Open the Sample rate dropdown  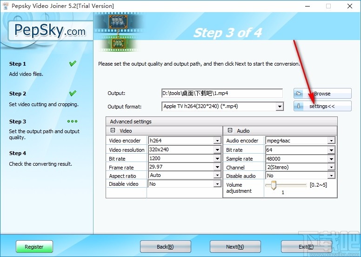pos(331,159)
